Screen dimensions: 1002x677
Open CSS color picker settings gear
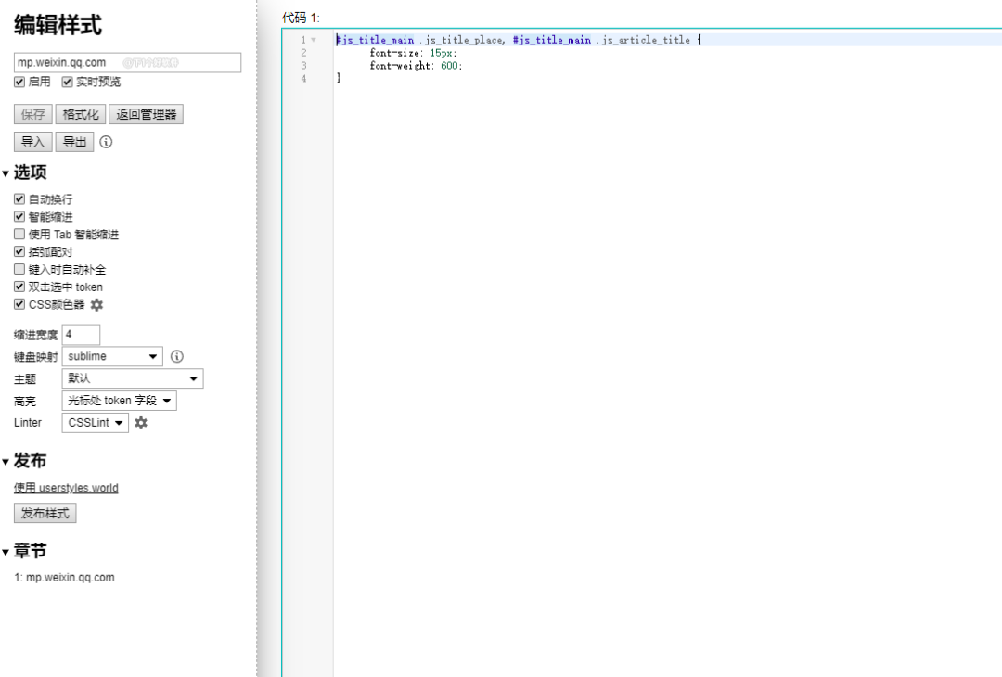(x=96, y=304)
